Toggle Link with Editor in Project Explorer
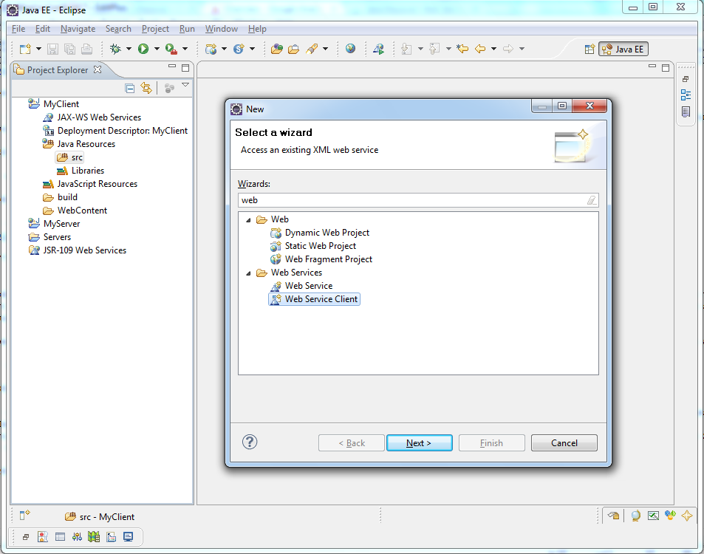The width and height of the screenshot is (704, 554). pyautogui.click(x=146, y=87)
